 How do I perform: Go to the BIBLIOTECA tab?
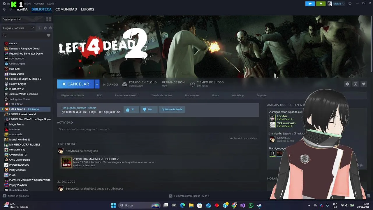click(x=41, y=9)
